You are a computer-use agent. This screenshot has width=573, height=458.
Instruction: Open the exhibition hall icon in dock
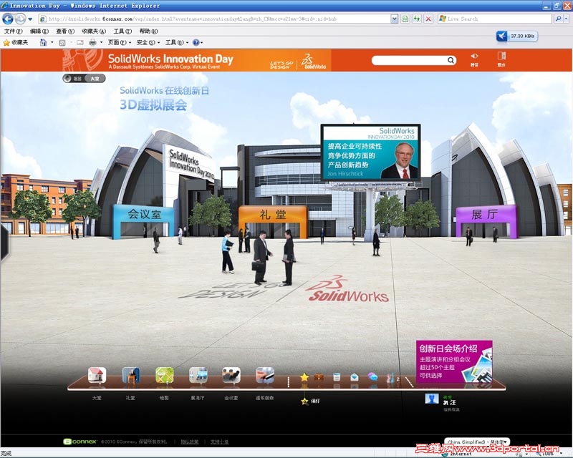198,376
